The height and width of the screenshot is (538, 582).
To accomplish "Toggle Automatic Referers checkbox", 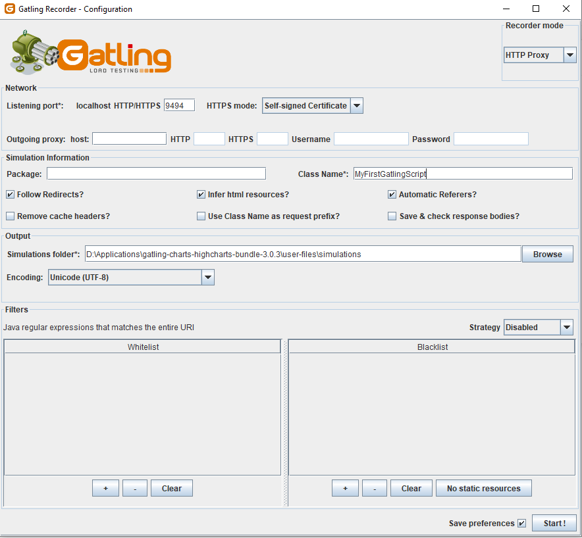I will (392, 194).
